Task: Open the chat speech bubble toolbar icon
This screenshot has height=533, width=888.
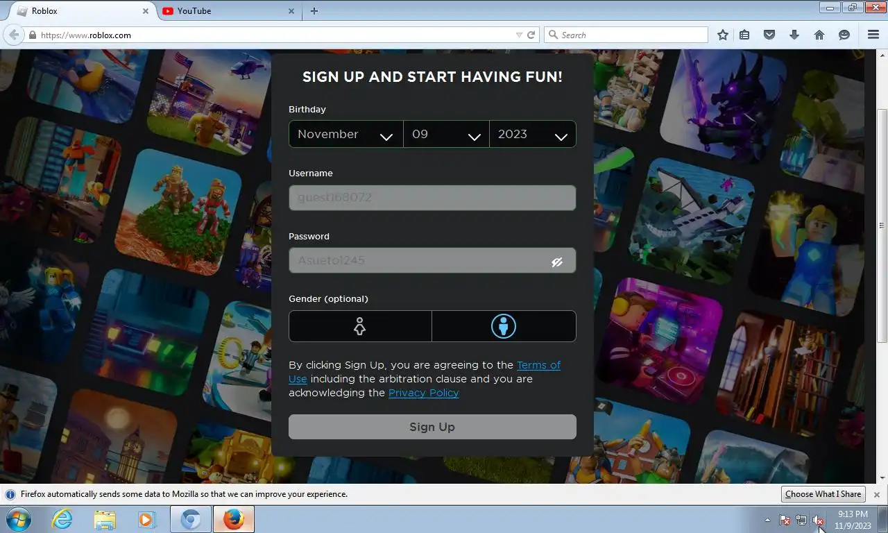Action: tap(844, 35)
